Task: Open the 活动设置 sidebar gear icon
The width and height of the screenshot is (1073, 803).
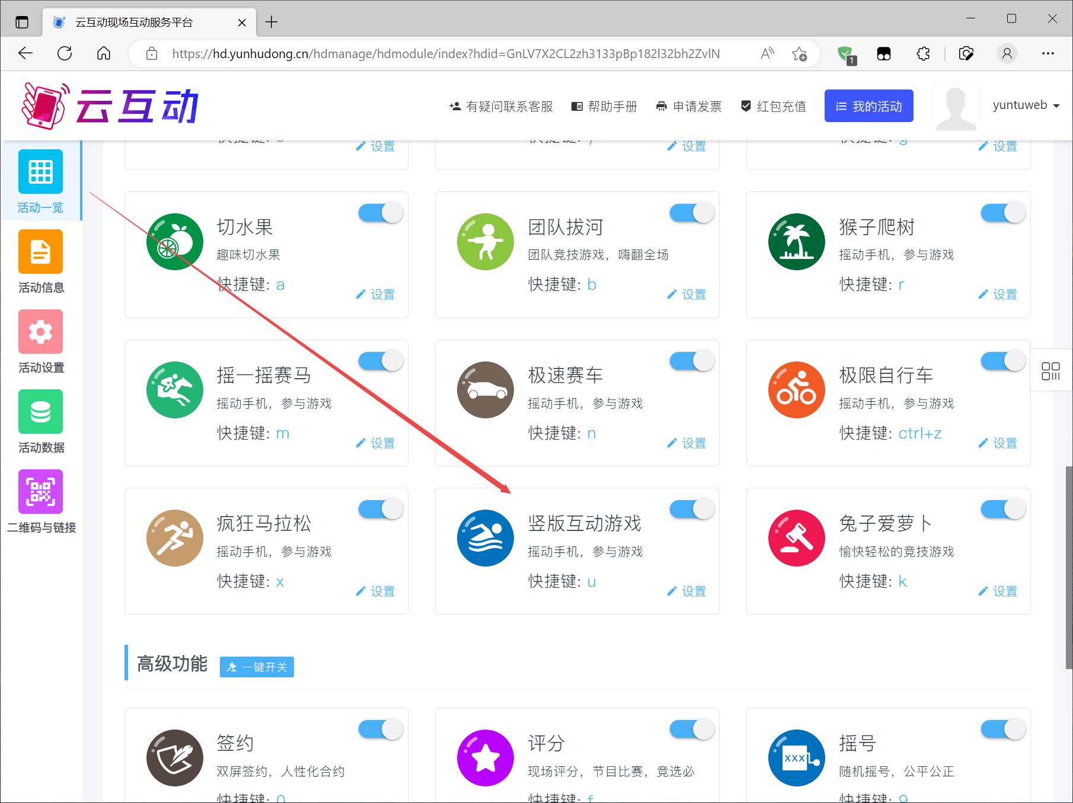Action: pos(40,331)
